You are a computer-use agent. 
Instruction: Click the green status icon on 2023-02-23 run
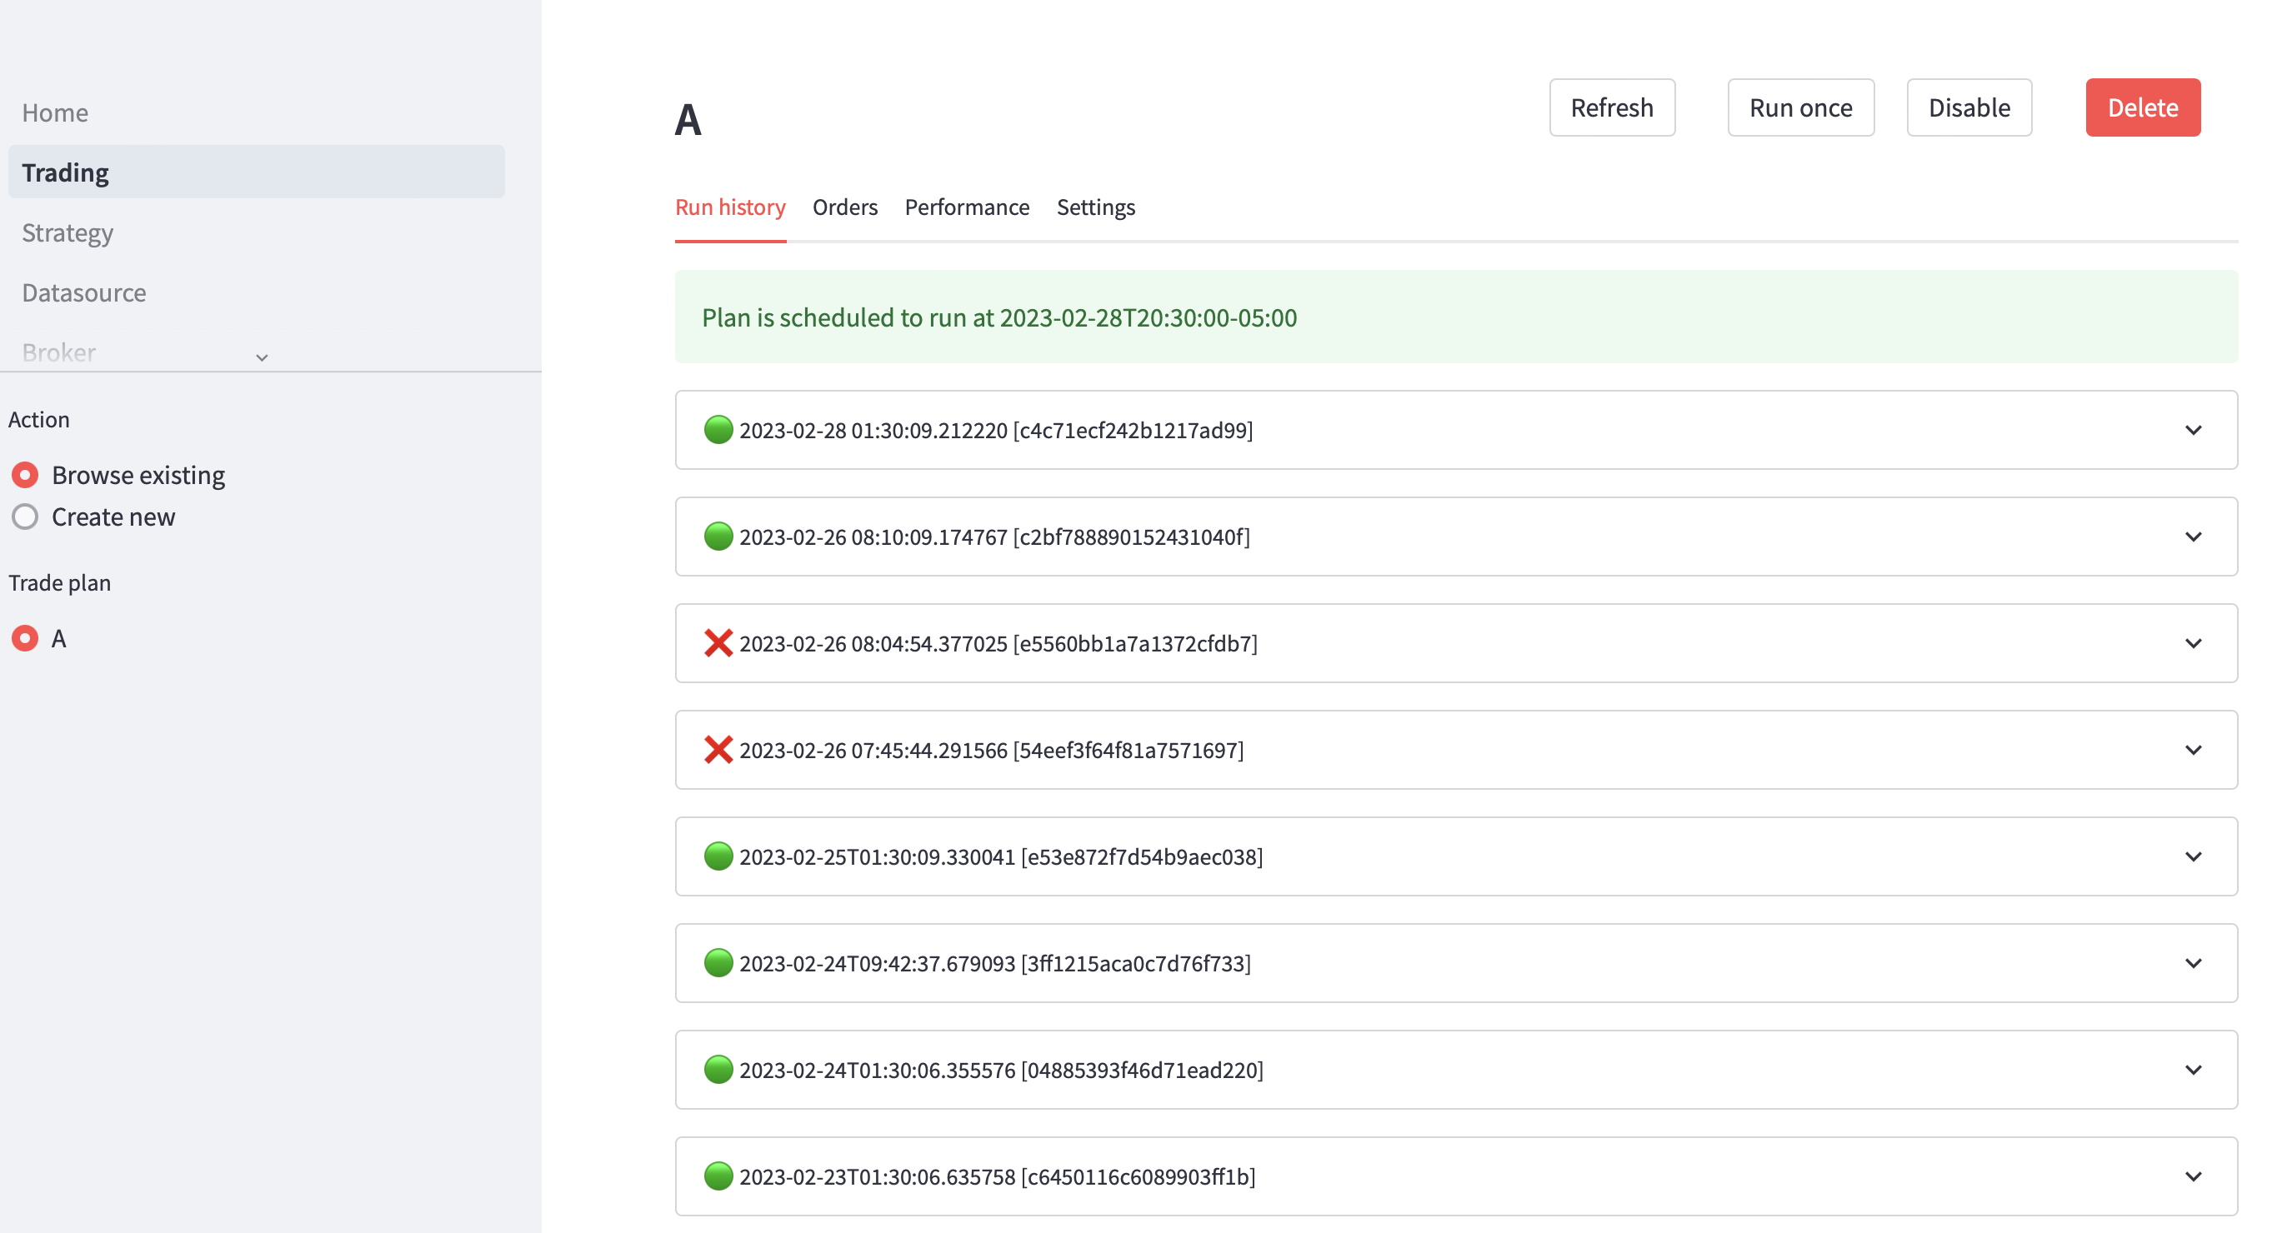pyautogui.click(x=718, y=1176)
